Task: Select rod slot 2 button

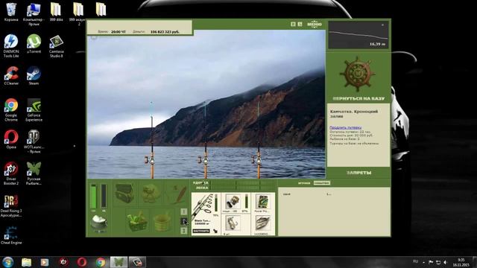Action: [x=184, y=221]
